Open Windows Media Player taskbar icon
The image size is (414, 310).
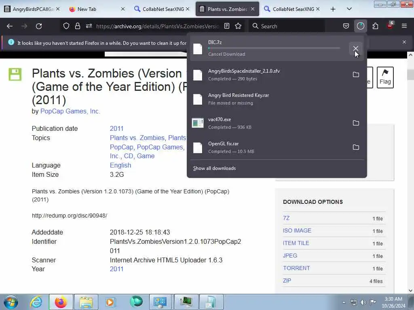coord(110,302)
